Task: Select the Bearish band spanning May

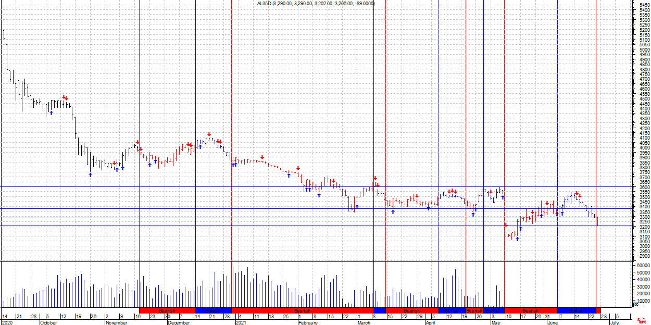Action: (x=530, y=311)
